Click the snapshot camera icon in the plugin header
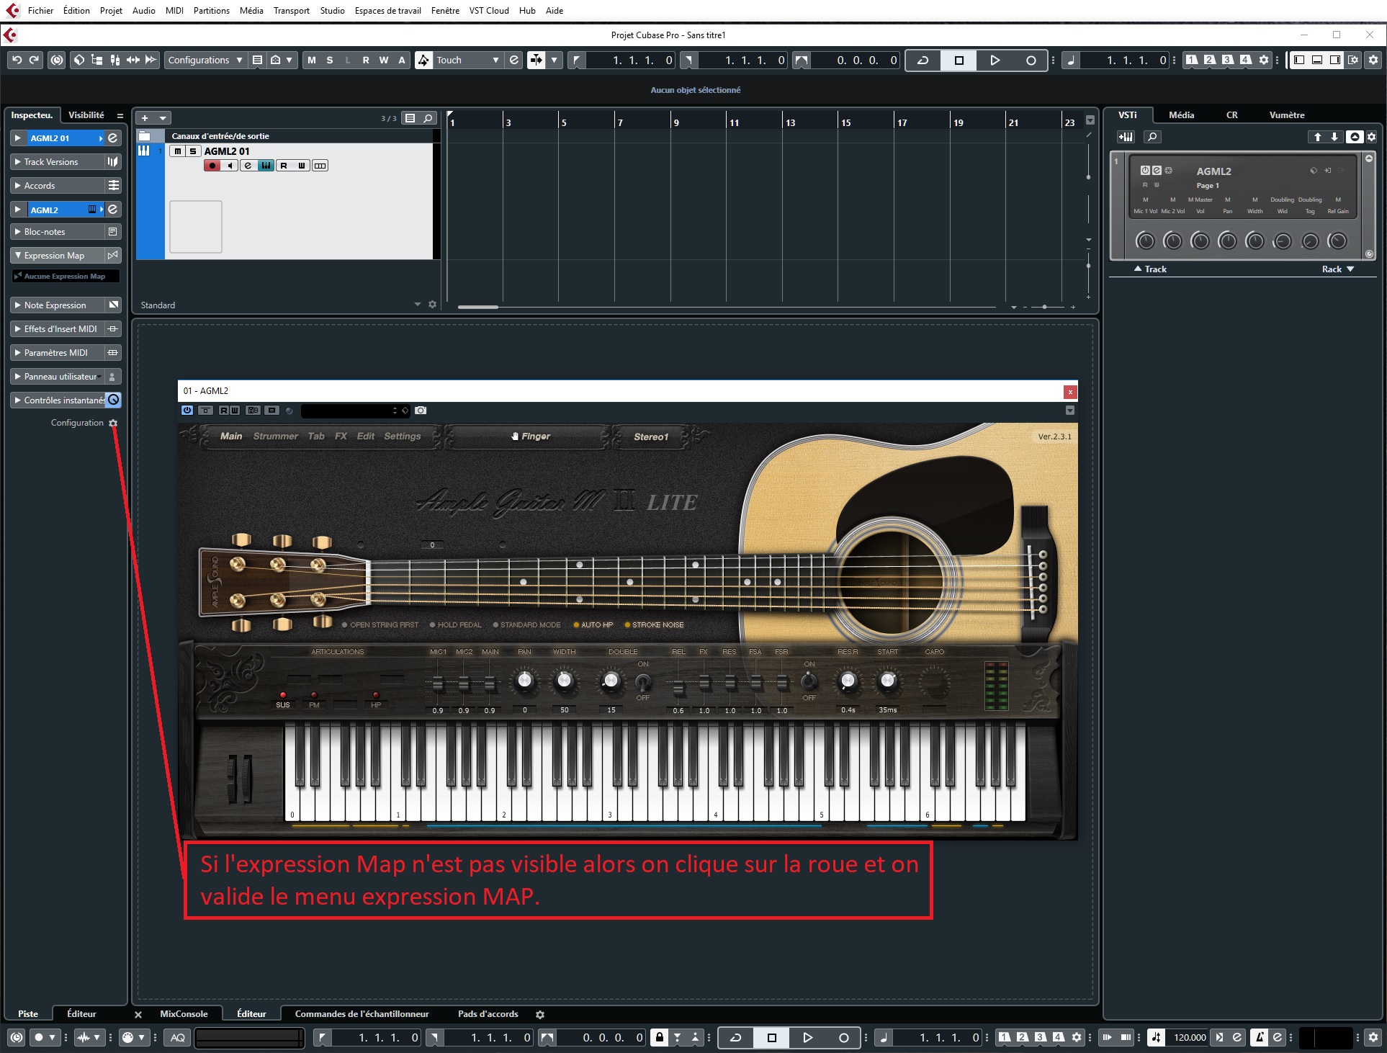Screen dimensions: 1387x1053 click(421, 411)
